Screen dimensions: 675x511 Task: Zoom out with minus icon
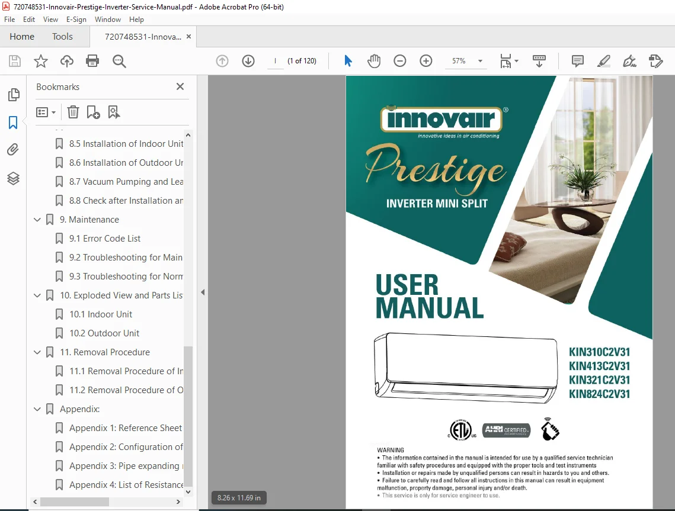400,61
